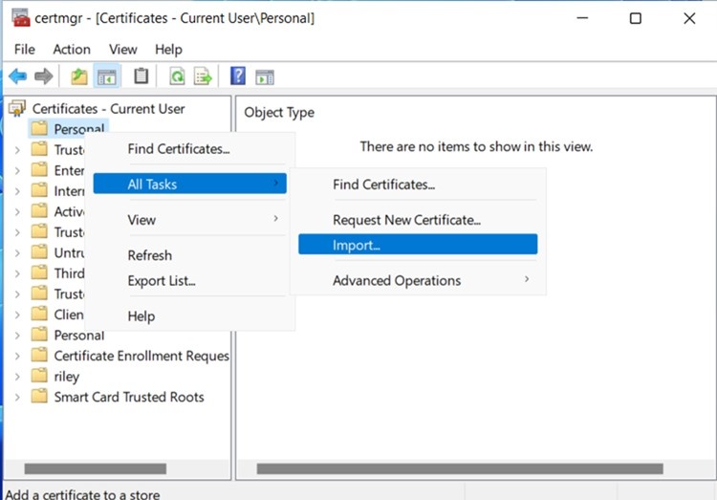Expand the 'Untru' tree node chevron
Screen dimensions: 717x500
pyautogui.click(x=17, y=253)
